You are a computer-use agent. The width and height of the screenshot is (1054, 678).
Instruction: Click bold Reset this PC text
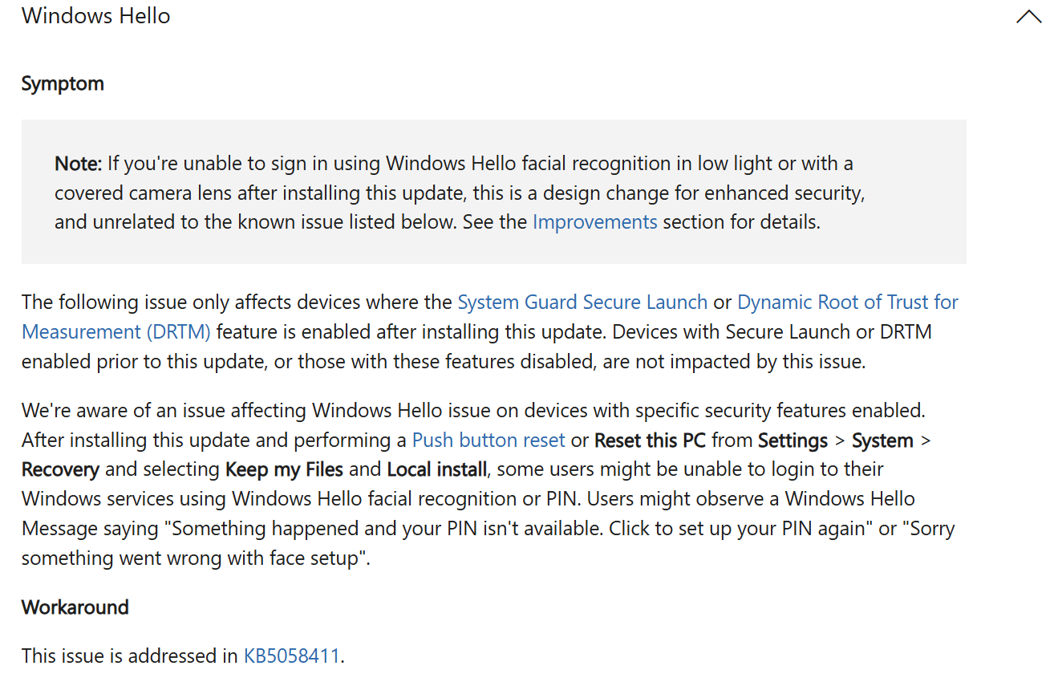pos(651,440)
